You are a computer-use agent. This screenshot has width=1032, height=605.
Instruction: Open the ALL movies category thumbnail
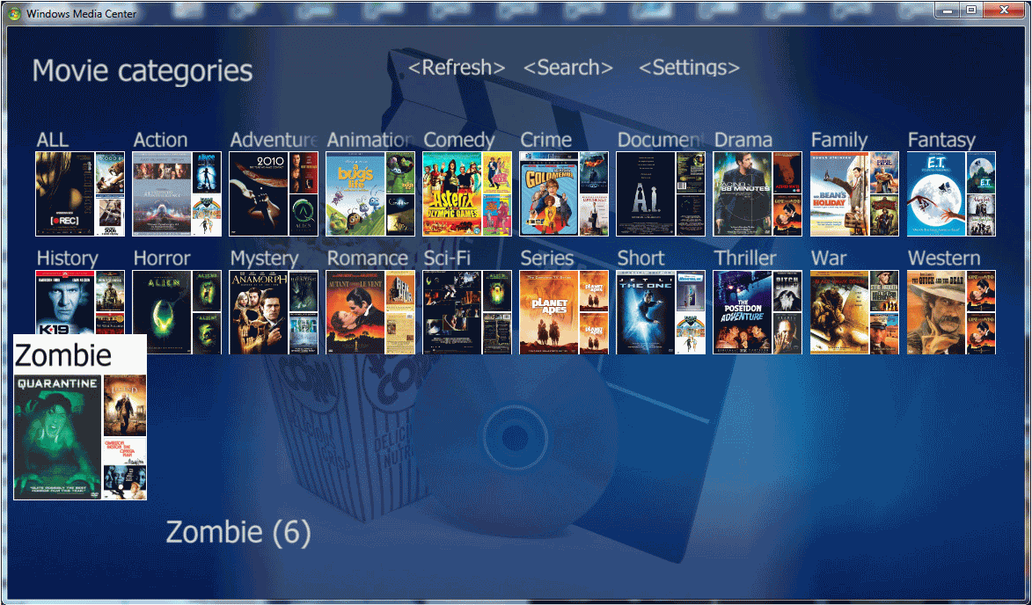[80, 194]
